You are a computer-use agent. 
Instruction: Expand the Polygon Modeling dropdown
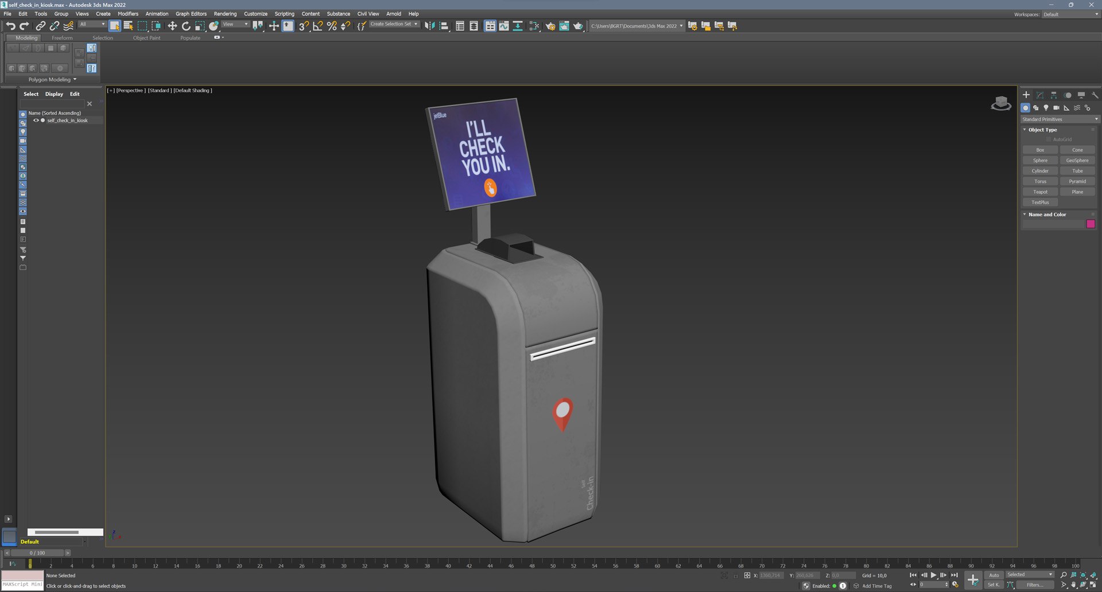[52, 80]
